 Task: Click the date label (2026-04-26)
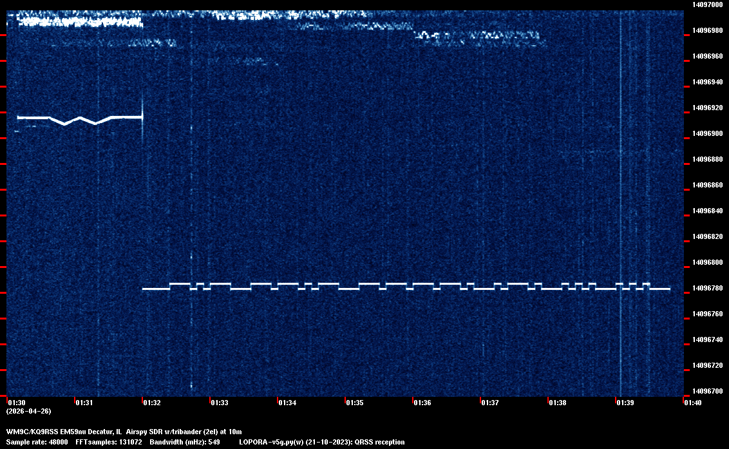tap(28, 411)
